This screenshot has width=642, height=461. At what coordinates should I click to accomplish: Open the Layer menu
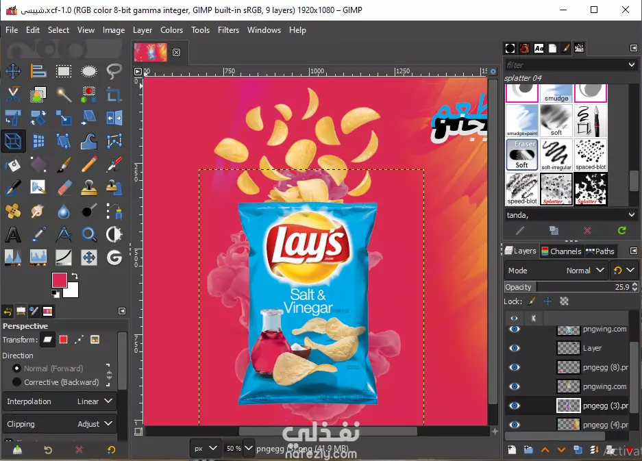coord(142,30)
